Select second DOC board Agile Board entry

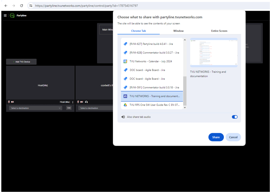click(x=152, y=79)
